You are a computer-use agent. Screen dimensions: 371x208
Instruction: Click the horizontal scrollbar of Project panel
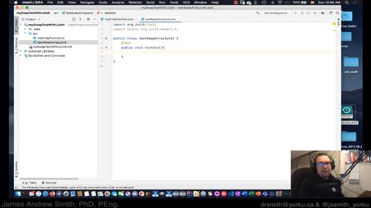coord(49,179)
